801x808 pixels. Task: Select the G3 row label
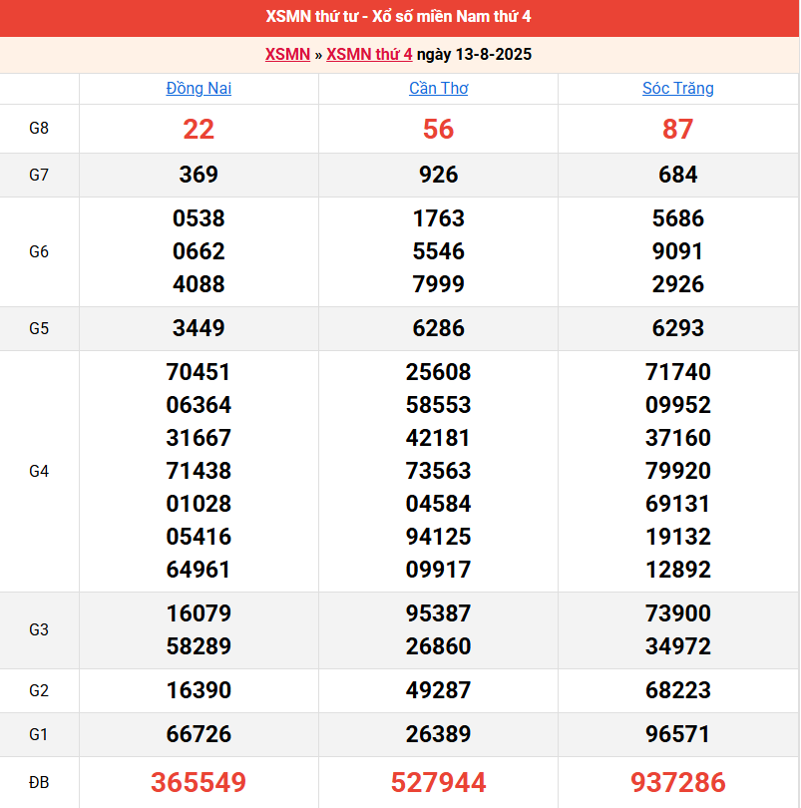(39, 630)
